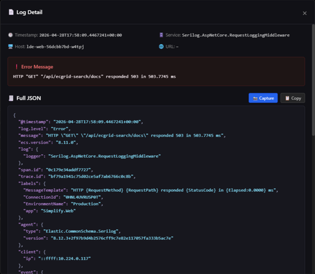Click the Error Message heading
The image size is (315, 274).
coord(37,67)
